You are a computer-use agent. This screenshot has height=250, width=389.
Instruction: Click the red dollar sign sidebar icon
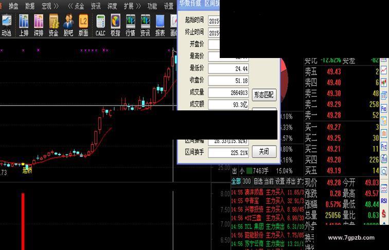pyautogui.click(x=384, y=214)
